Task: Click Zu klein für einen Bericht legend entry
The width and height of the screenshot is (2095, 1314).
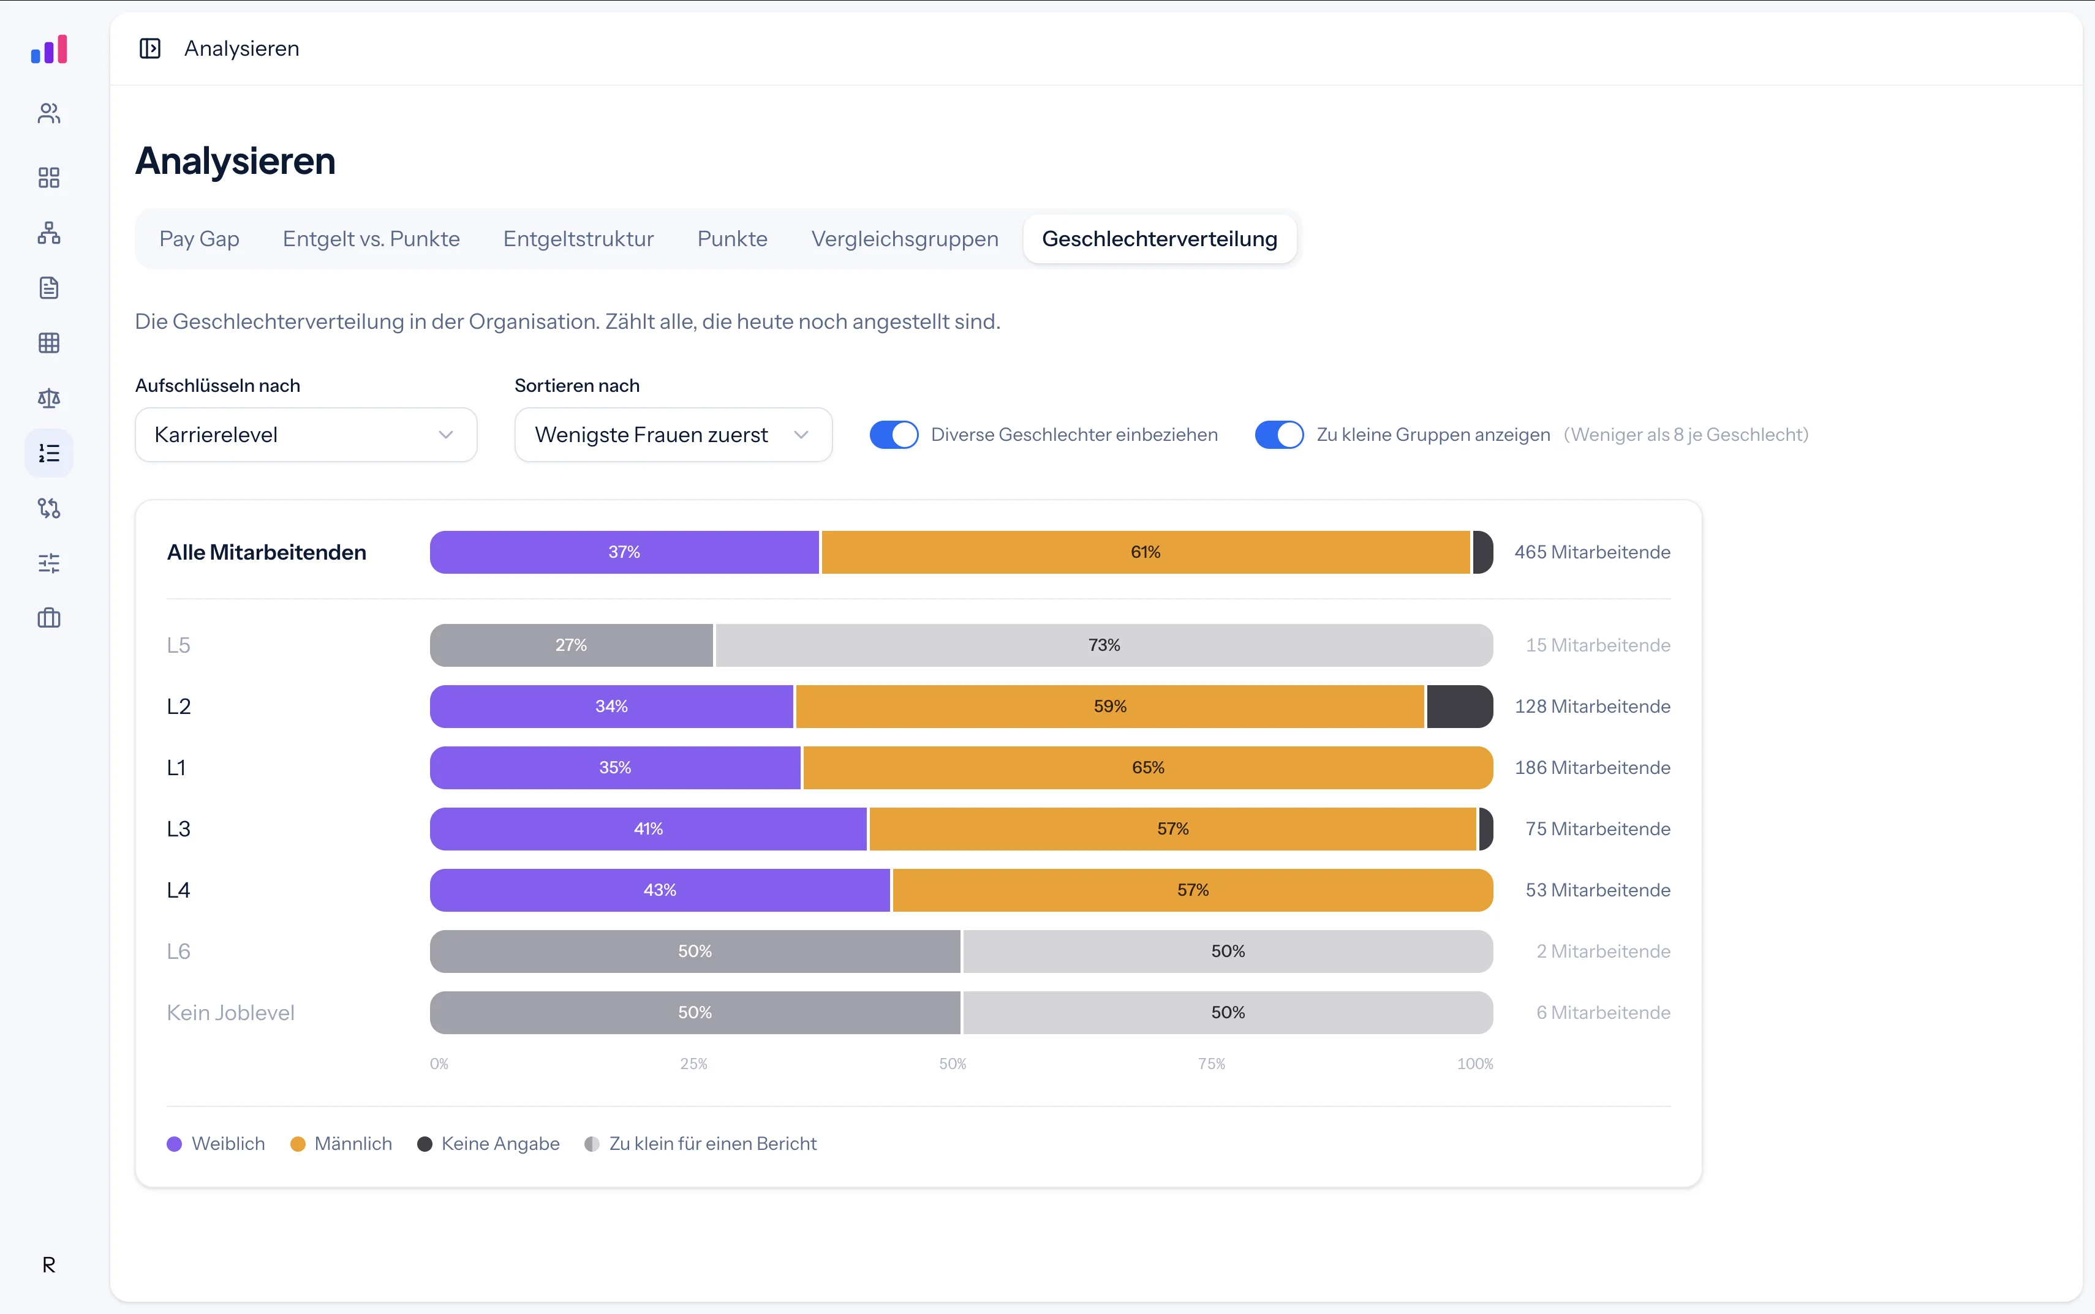Action: point(701,1144)
